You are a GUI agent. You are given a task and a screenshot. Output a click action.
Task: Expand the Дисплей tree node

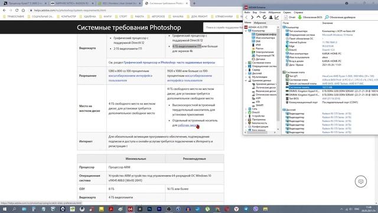tap(246, 73)
